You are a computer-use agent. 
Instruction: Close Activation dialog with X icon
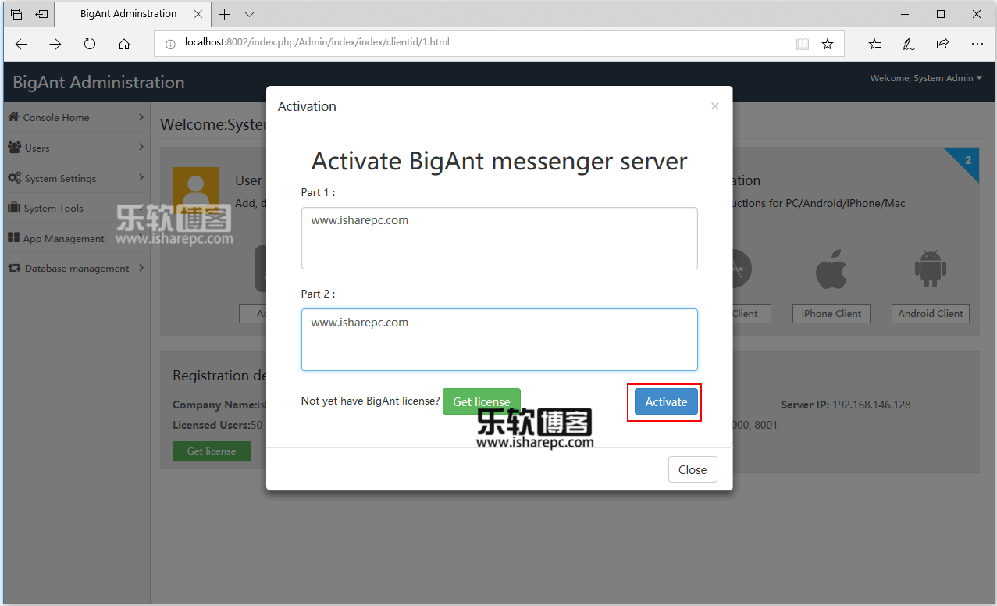click(714, 106)
